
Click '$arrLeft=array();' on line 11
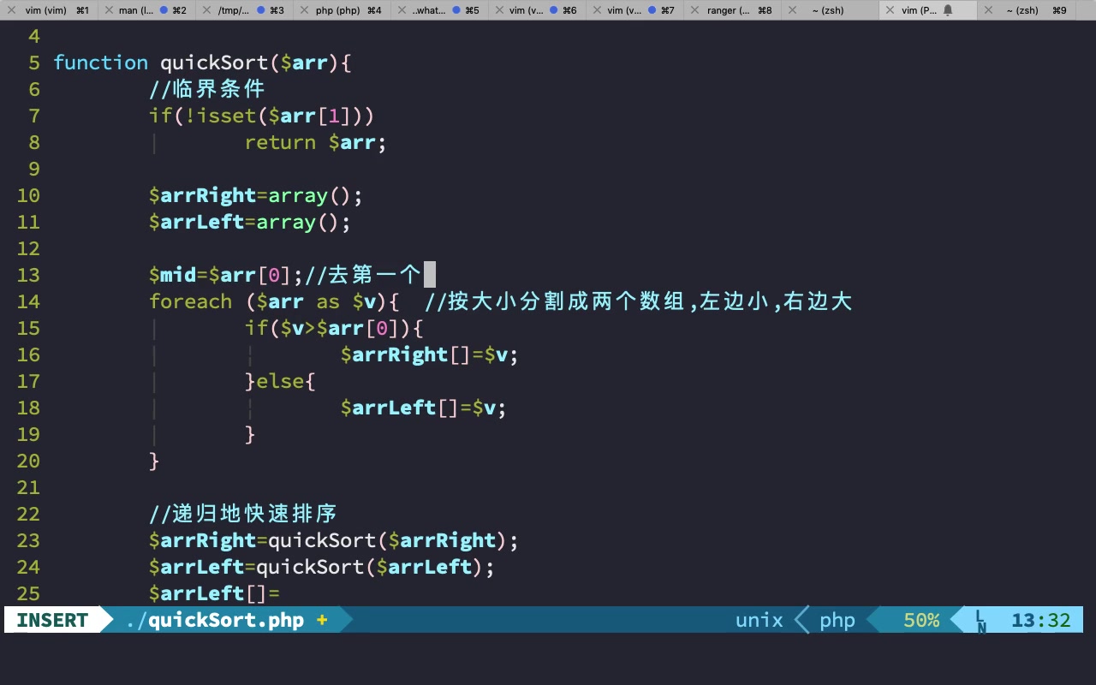click(250, 222)
